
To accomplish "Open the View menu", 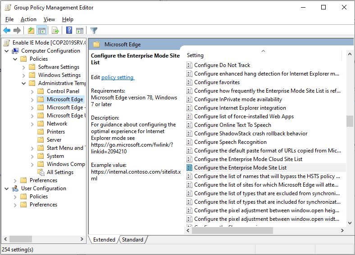I will click(x=49, y=19).
